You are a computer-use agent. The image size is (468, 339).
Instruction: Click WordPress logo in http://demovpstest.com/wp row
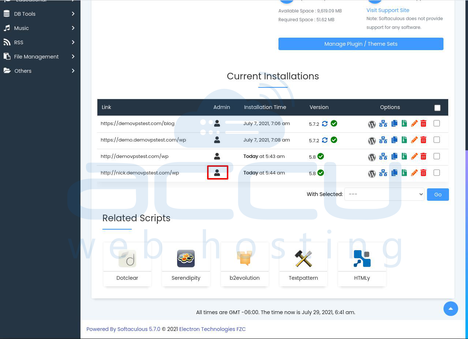372,157
